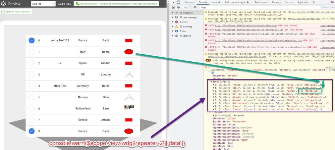Check the checkbox for row 1 Italy
Viewport: 335px width, 150px height.
click(x=32, y=52)
